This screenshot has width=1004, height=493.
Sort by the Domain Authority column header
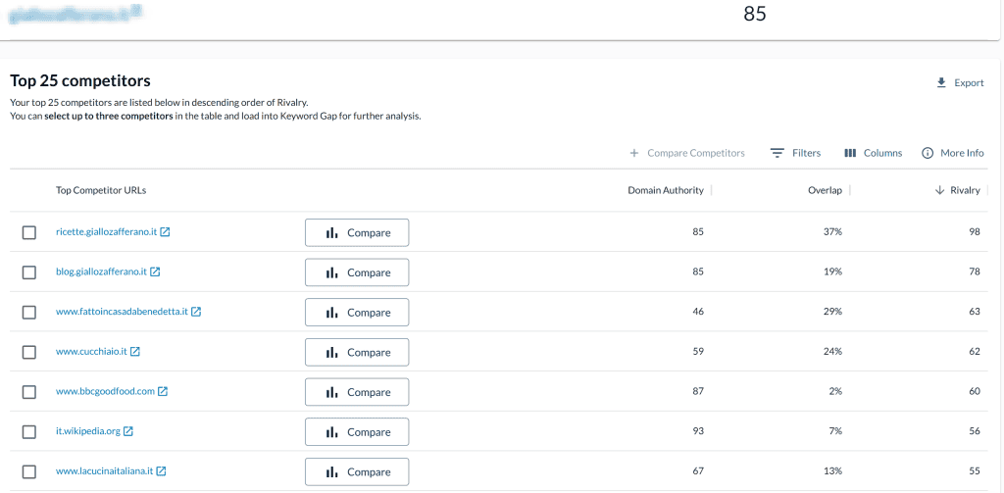[x=666, y=190]
